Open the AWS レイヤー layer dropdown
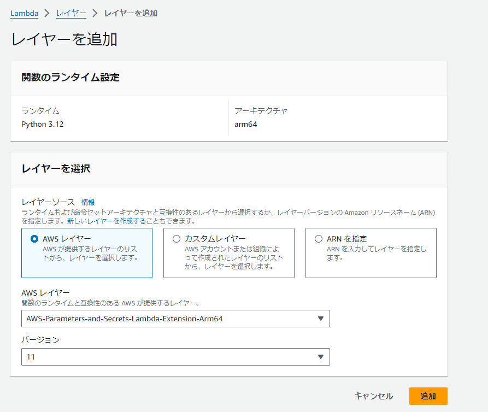 175,319
